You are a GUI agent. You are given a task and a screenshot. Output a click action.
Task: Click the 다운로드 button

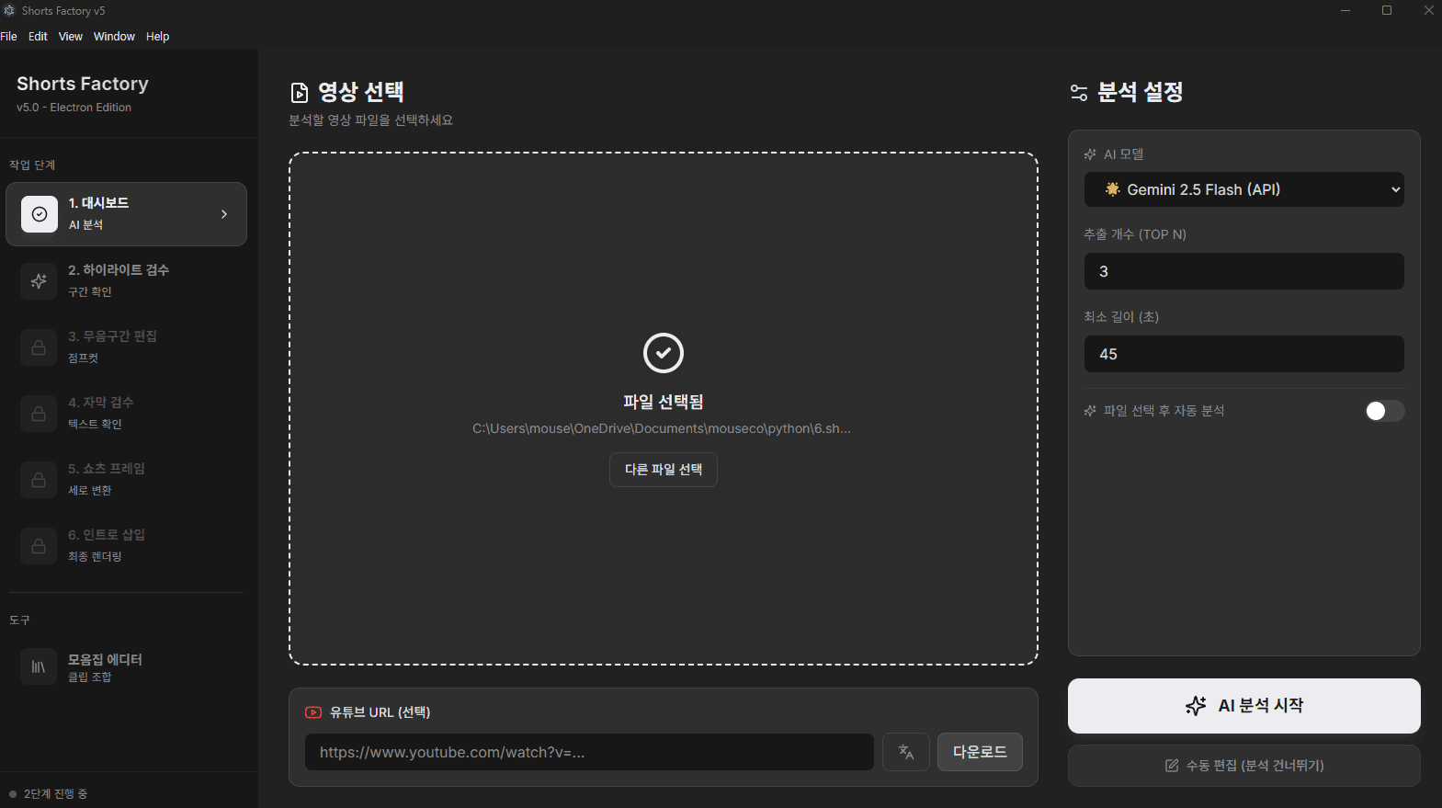click(980, 752)
